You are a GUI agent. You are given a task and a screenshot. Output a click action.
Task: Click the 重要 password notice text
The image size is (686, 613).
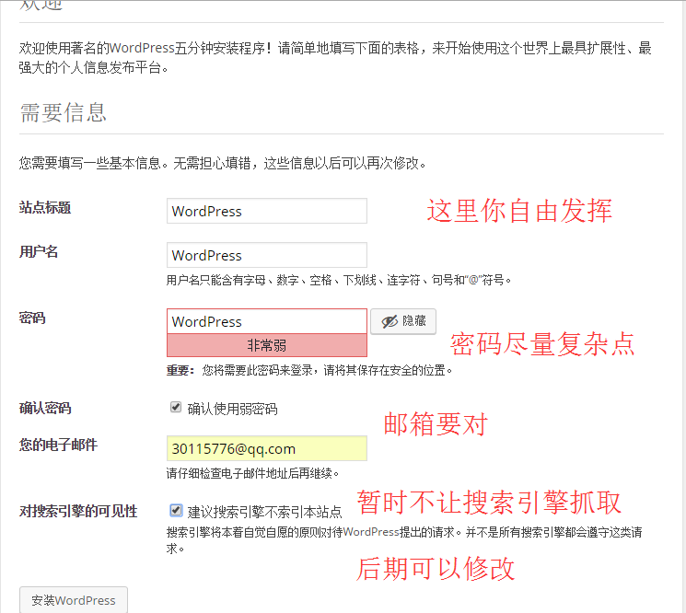coord(309,370)
